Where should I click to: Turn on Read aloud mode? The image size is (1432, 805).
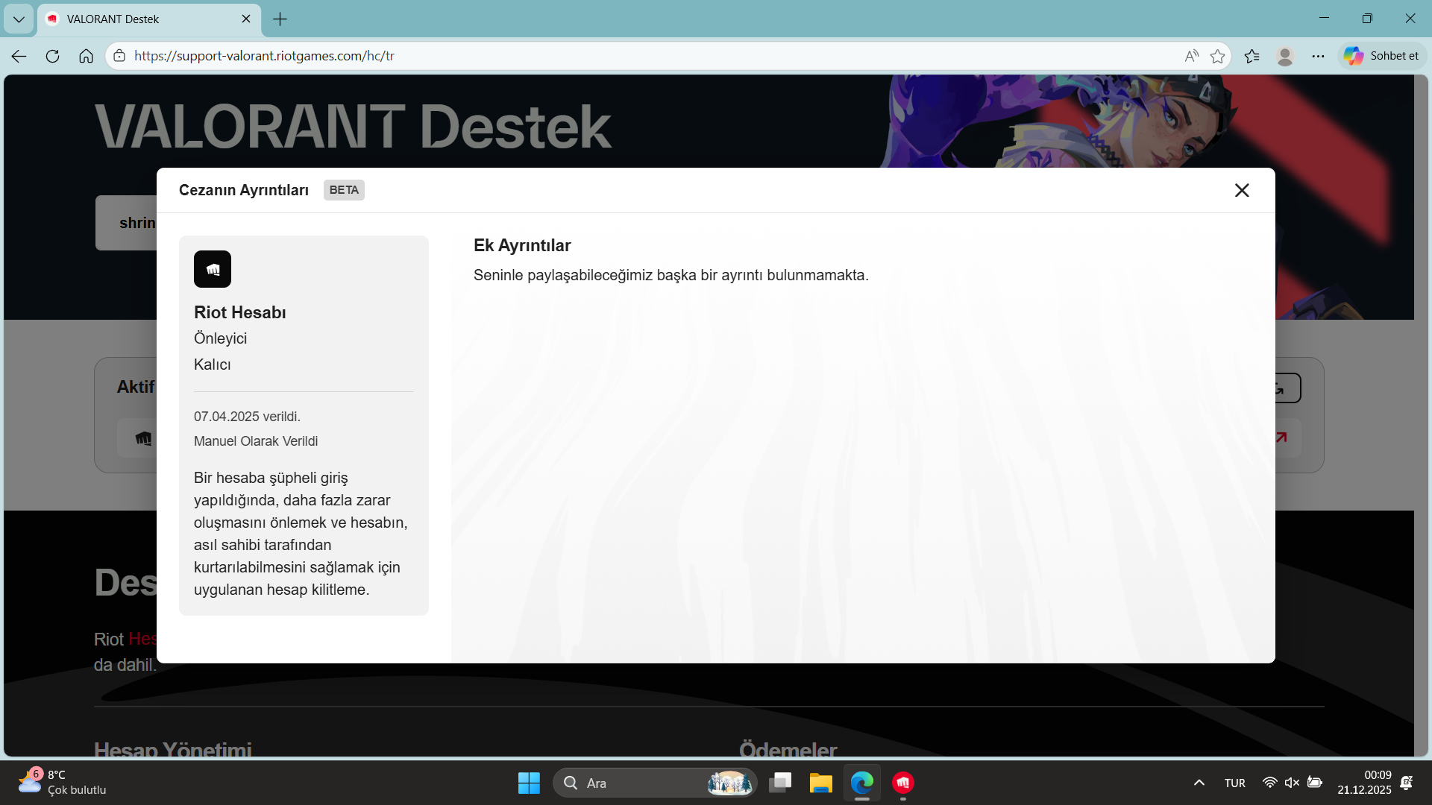pos(1192,56)
